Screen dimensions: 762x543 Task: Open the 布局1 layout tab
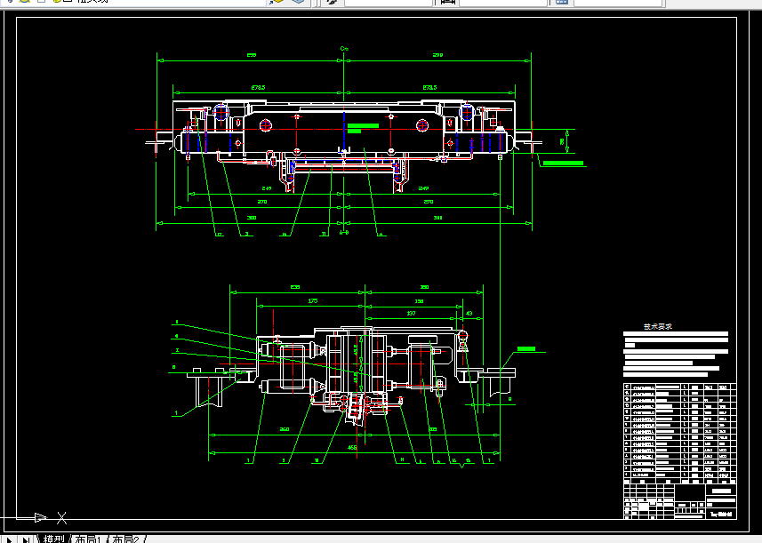(x=89, y=539)
